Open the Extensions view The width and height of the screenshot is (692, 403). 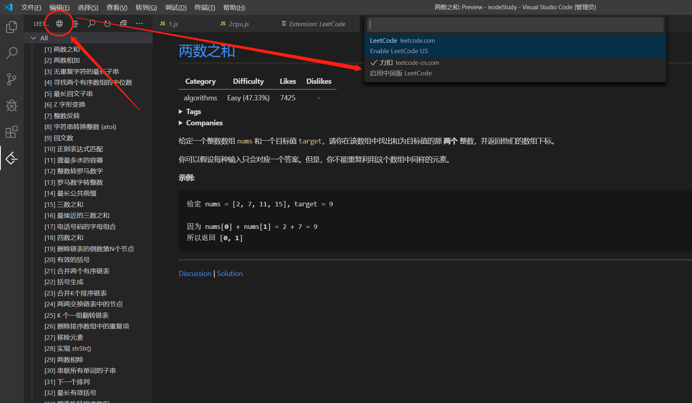pos(12,132)
